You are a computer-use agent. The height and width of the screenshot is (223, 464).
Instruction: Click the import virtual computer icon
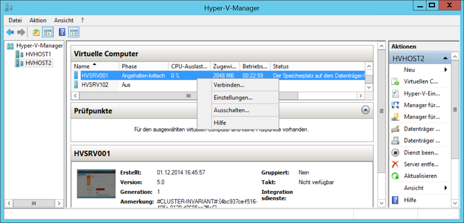tap(395, 82)
